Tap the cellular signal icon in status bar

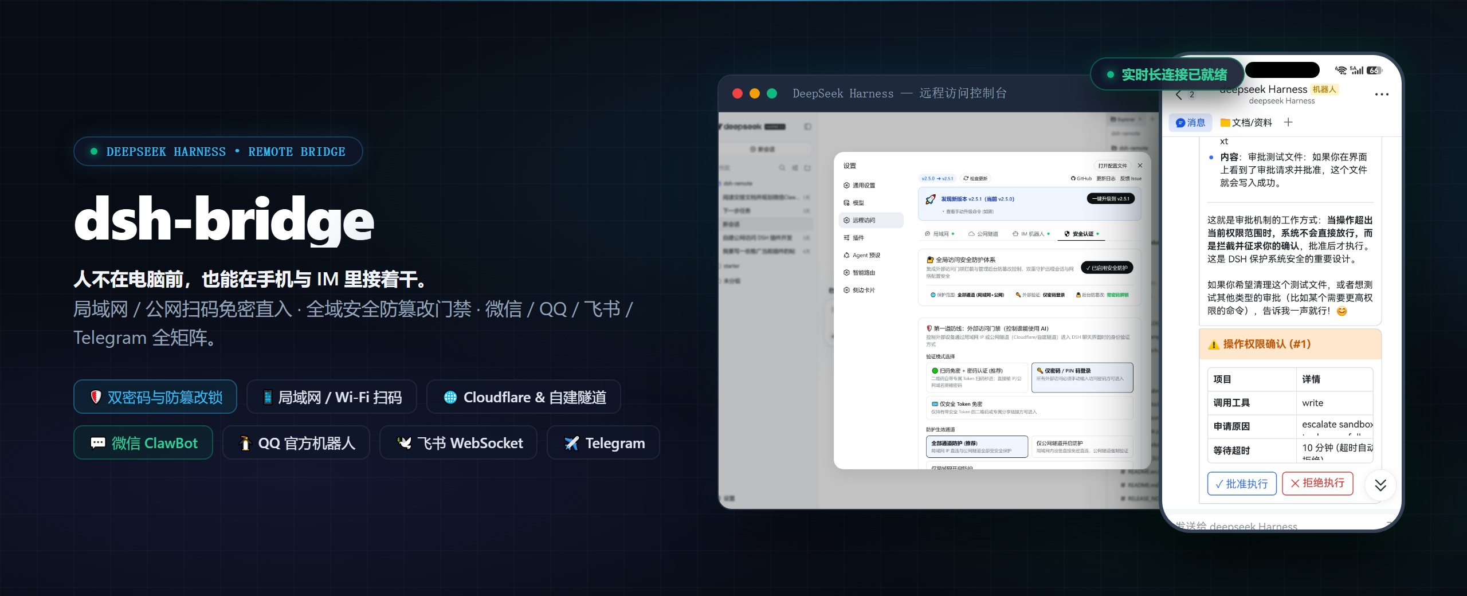(1357, 70)
